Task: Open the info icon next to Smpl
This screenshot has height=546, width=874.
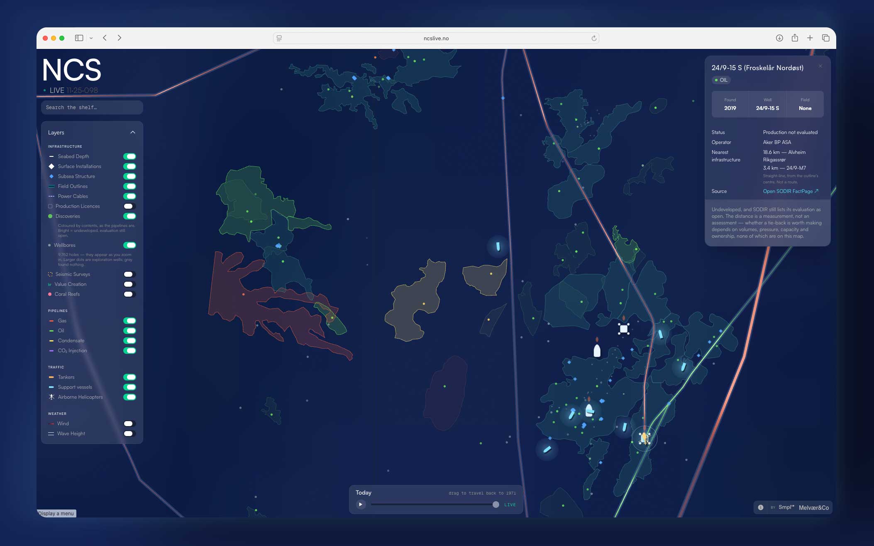Action: pyautogui.click(x=761, y=507)
